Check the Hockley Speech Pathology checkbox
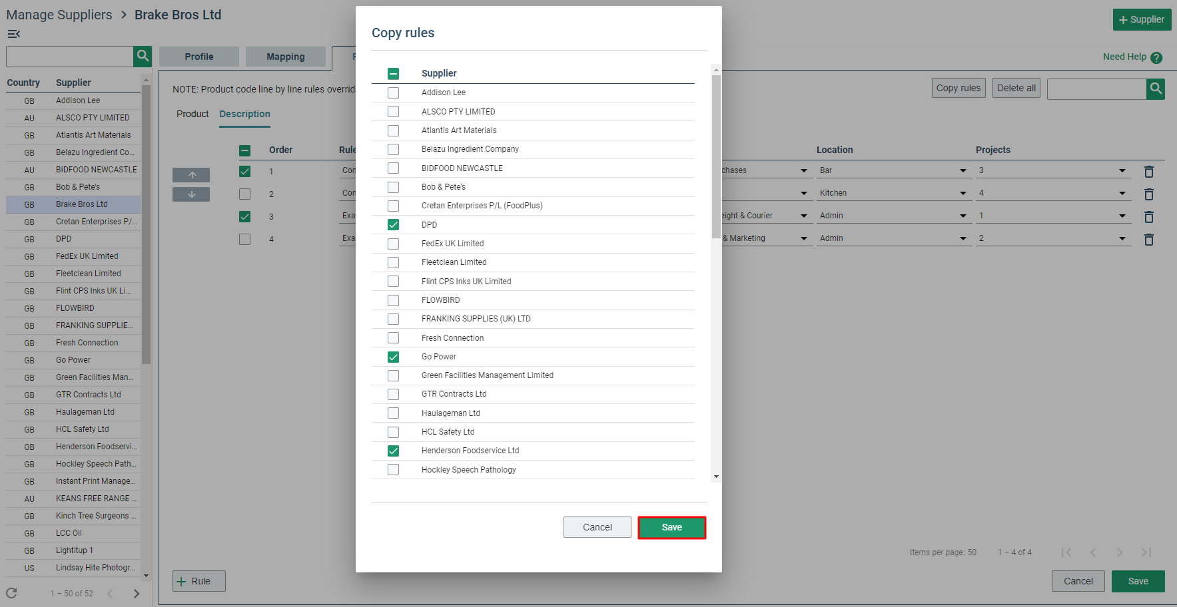The height and width of the screenshot is (607, 1177). click(x=394, y=470)
